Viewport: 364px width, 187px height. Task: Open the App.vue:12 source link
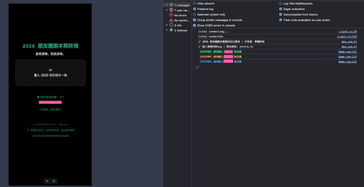click(349, 42)
